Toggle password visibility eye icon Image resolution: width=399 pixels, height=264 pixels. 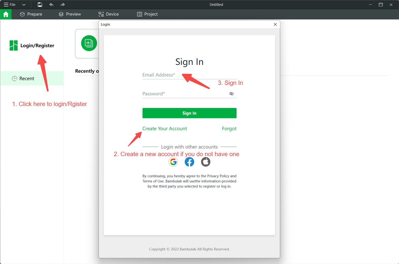click(x=231, y=94)
